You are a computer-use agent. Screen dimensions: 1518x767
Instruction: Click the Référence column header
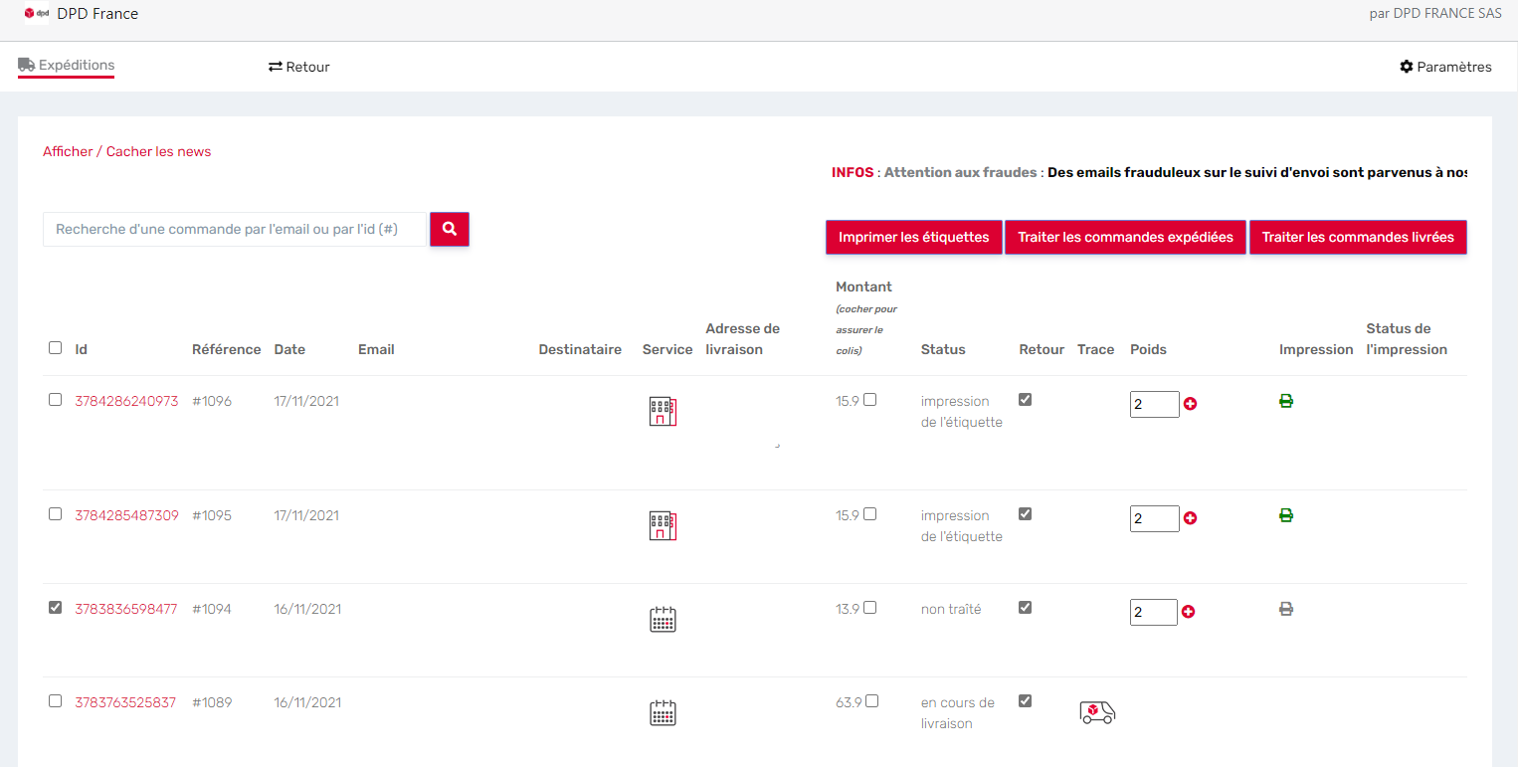[227, 350]
